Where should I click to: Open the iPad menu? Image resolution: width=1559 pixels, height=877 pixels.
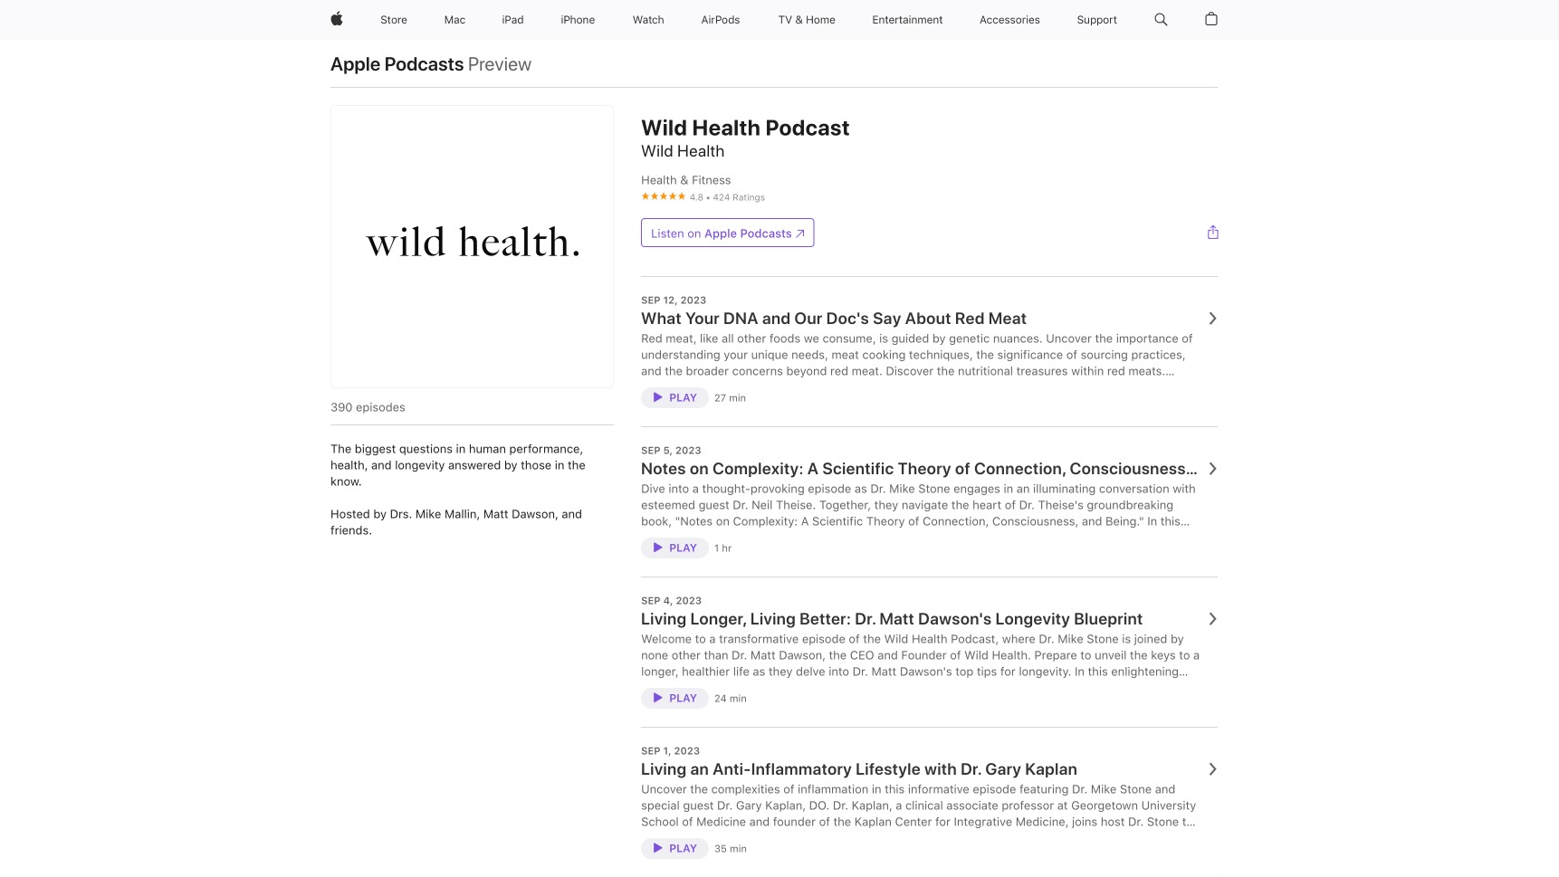point(512,20)
